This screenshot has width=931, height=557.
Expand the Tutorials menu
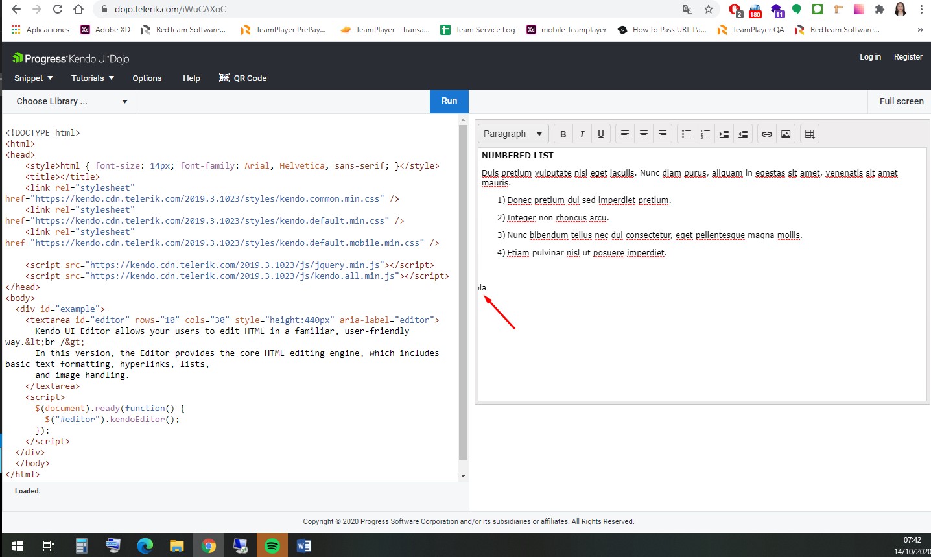[93, 78]
